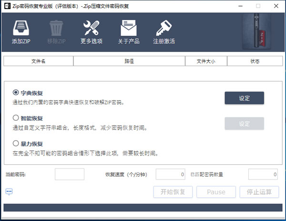This screenshot has width=286, height=221.
Task: Click the brute-force recovery description text
Action: click(85, 153)
